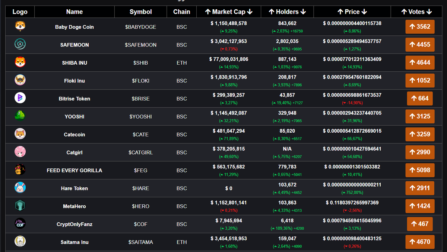Upvote Catgirl with the 2990 button
Viewport: 447px width, 252px height.
click(x=420, y=152)
